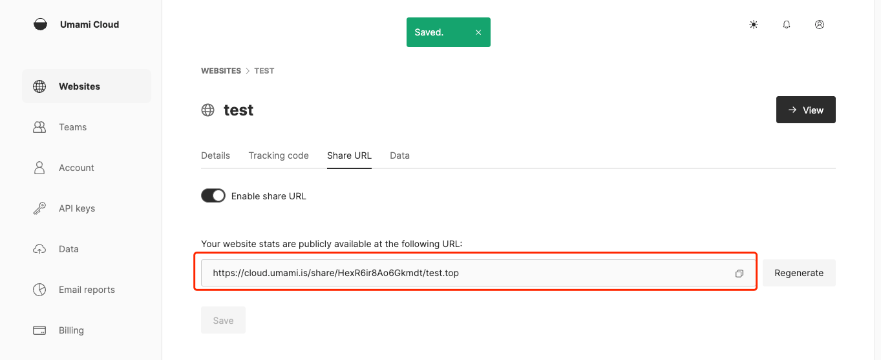881x360 pixels.
Task: Copy share URL using the copy icon
Action: click(x=739, y=274)
